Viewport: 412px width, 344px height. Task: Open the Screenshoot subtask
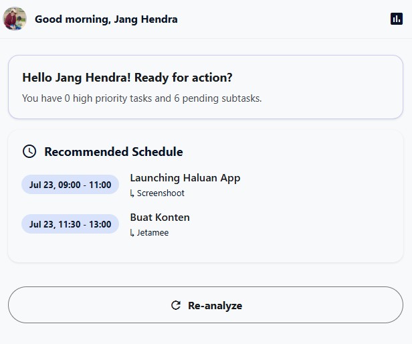point(161,193)
